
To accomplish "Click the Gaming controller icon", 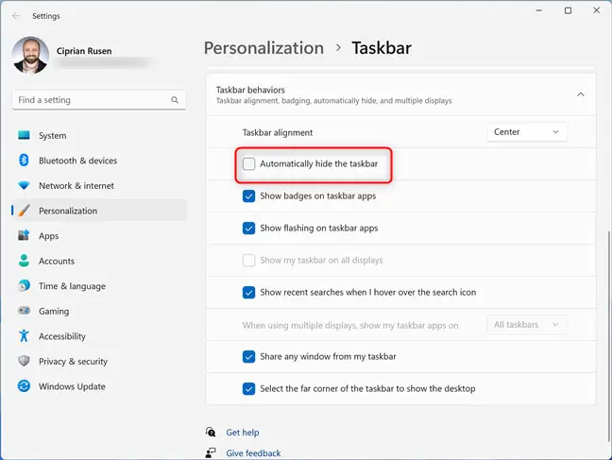I will (x=24, y=311).
